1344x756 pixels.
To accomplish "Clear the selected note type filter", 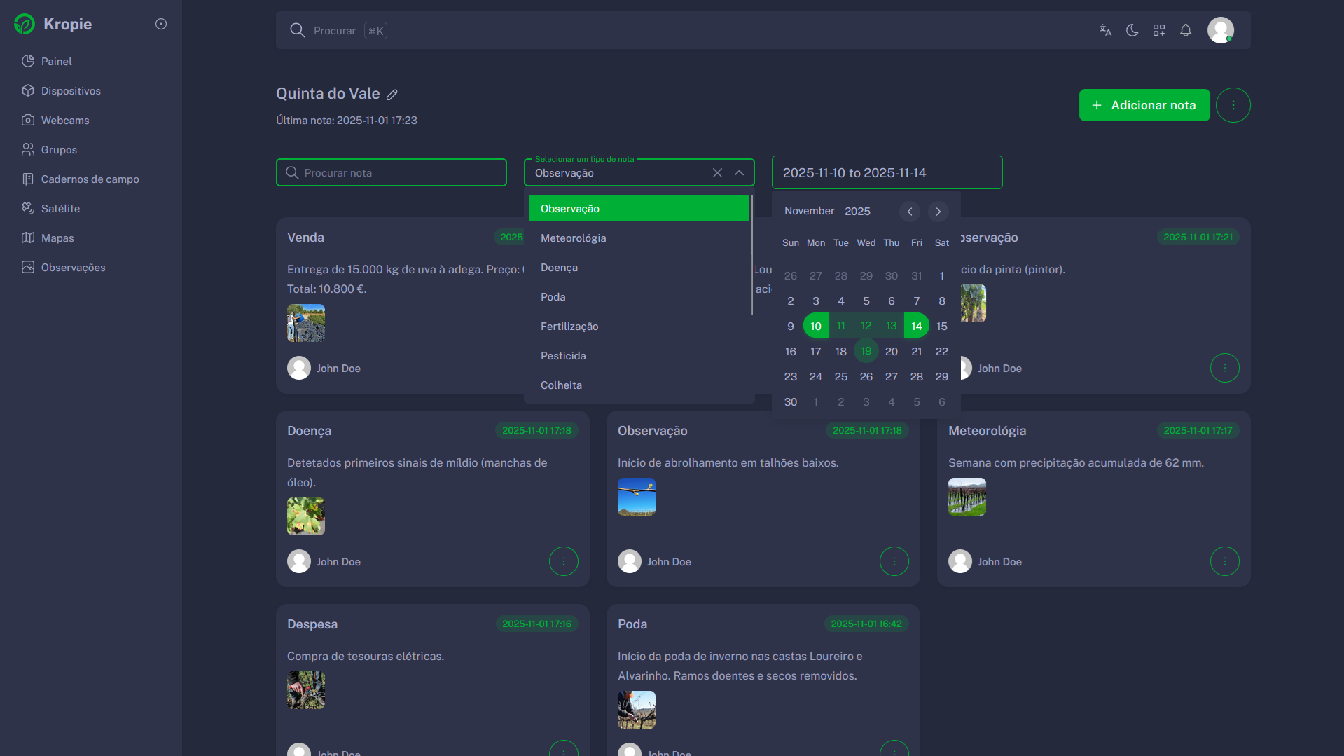I will [716, 172].
